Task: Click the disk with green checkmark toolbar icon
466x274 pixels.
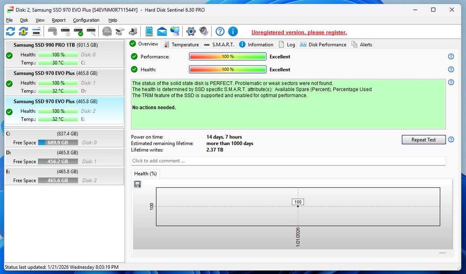Action: (x=78, y=32)
